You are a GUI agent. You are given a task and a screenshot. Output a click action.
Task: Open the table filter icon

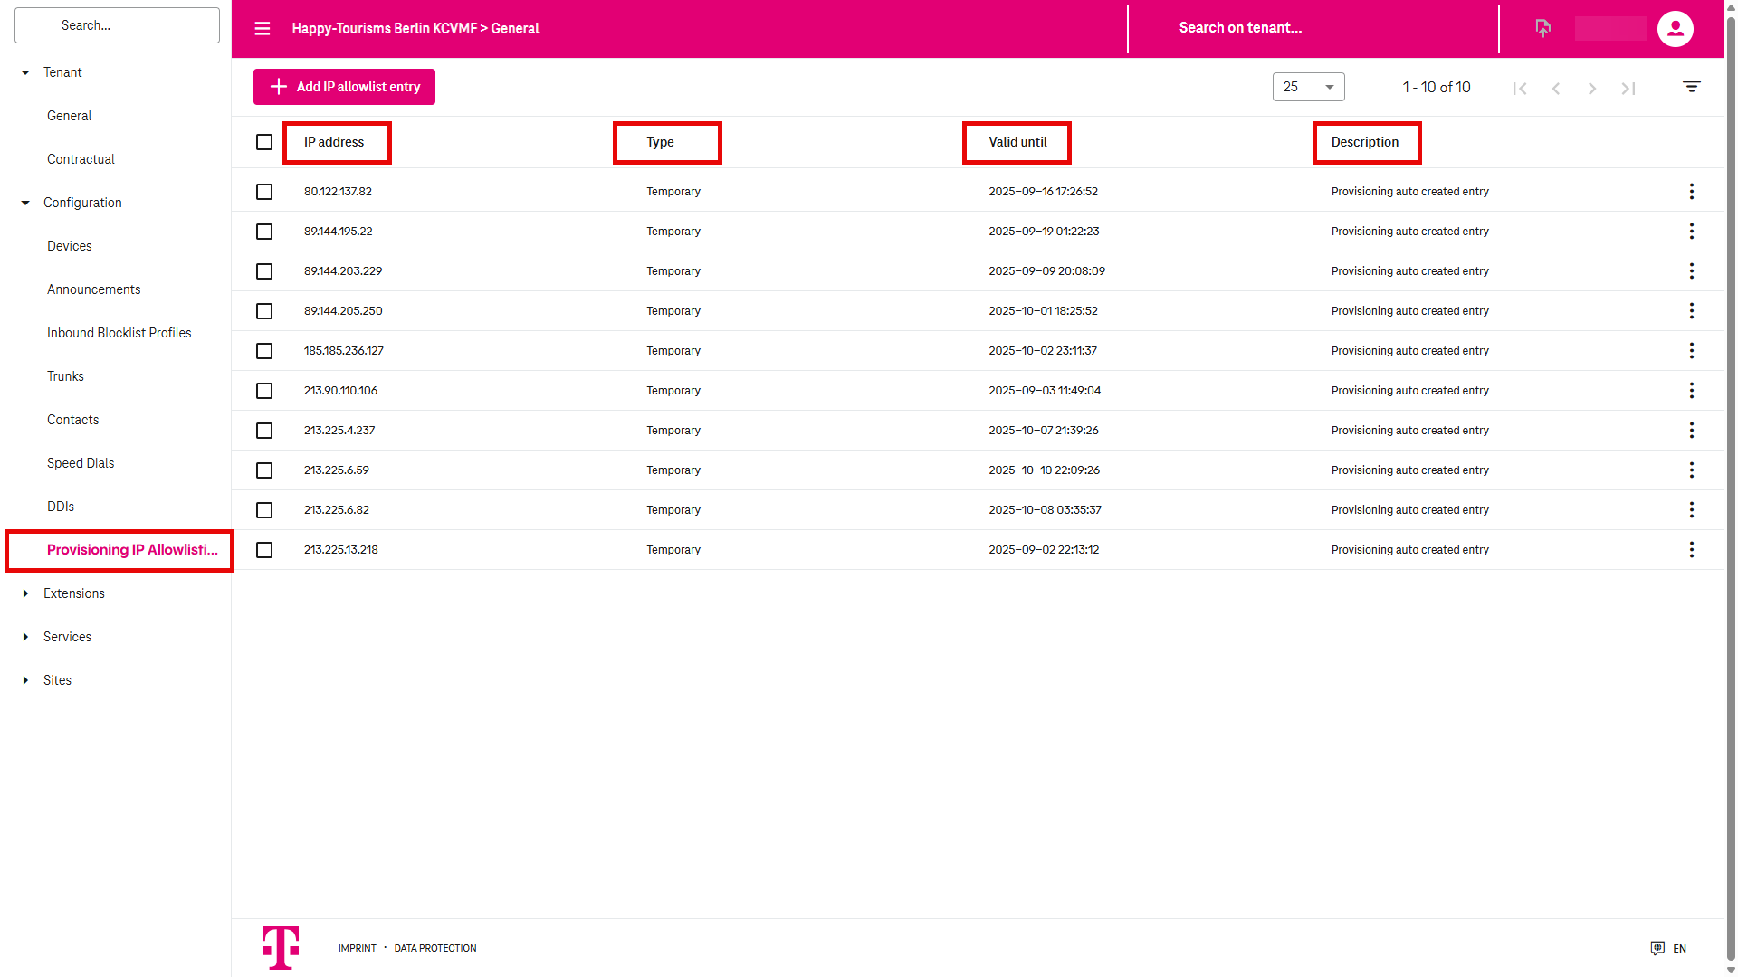(1691, 87)
